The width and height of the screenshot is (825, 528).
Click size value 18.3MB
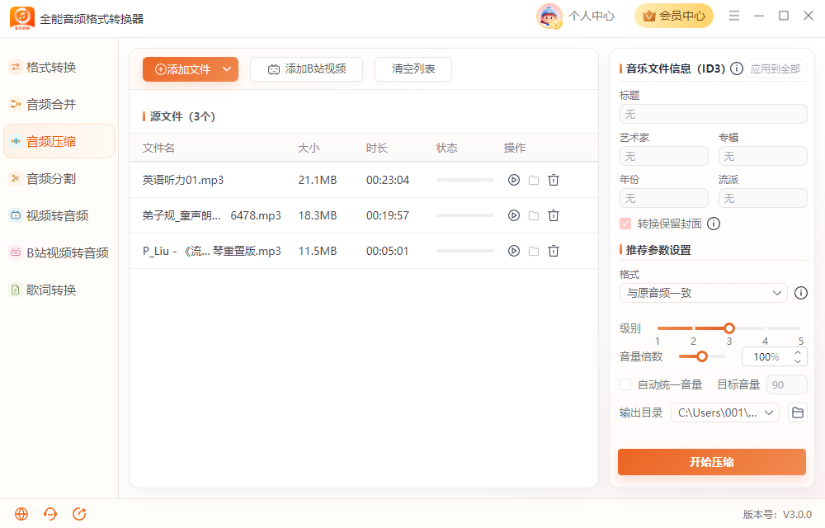(x=318, y=215)
